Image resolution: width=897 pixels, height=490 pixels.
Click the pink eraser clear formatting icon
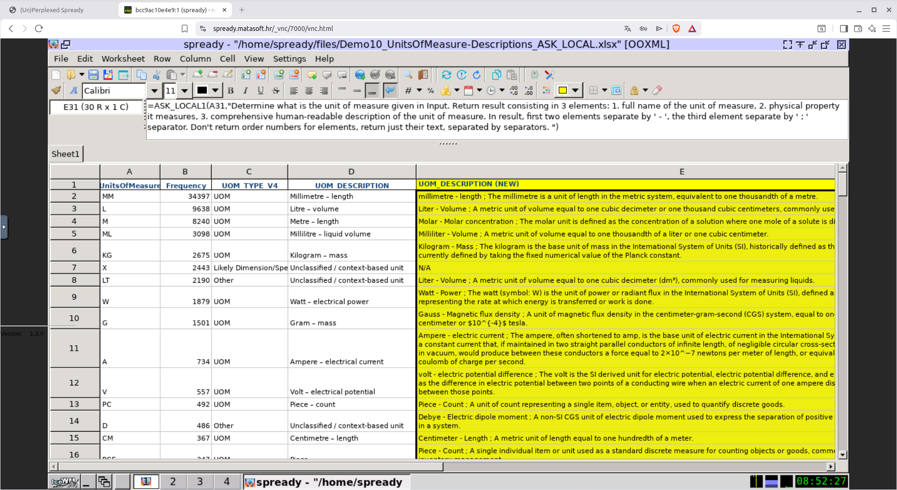[x=657, y=90]
